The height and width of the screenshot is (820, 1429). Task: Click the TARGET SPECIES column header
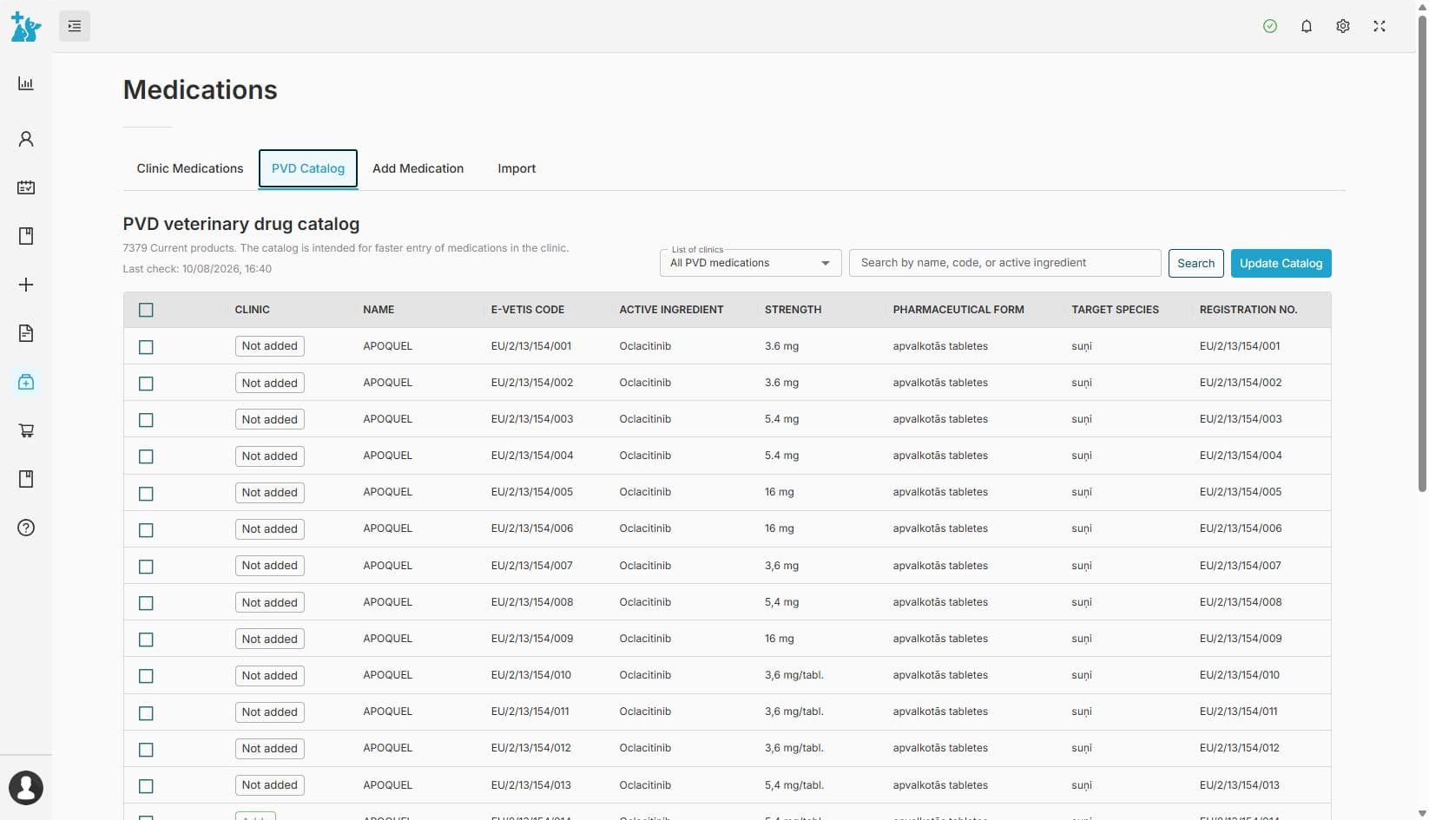1115,310
